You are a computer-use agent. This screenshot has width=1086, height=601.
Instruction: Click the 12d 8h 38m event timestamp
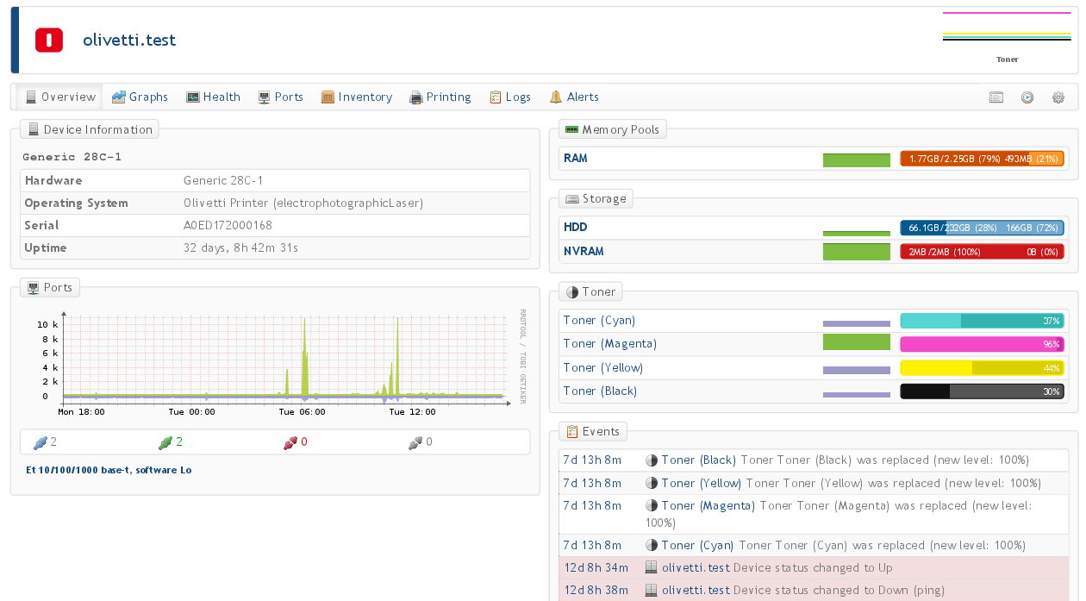(596, 591)
